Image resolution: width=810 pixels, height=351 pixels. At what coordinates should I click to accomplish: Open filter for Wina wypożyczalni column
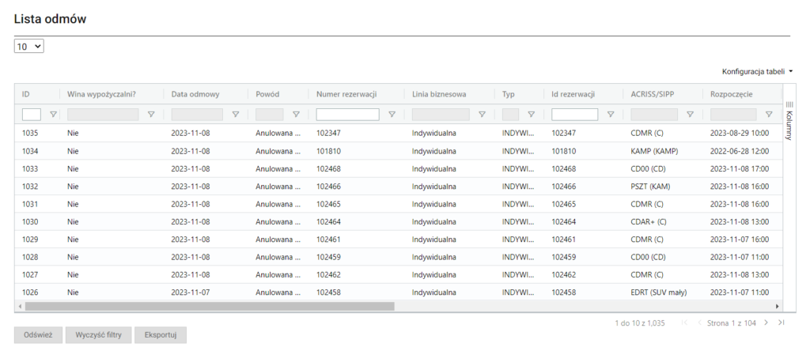tap(151, 115)
